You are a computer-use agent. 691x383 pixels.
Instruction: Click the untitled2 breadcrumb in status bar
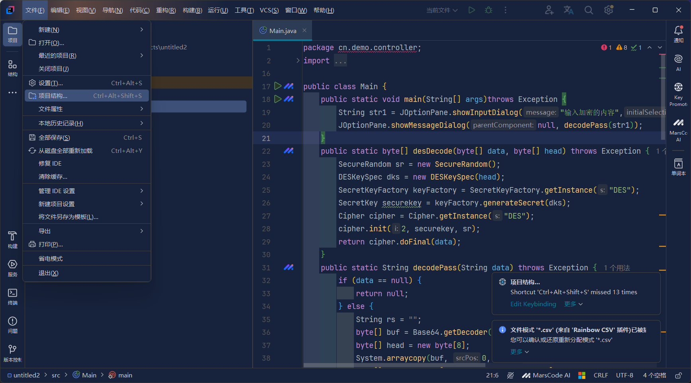click(x=24, y=375)
